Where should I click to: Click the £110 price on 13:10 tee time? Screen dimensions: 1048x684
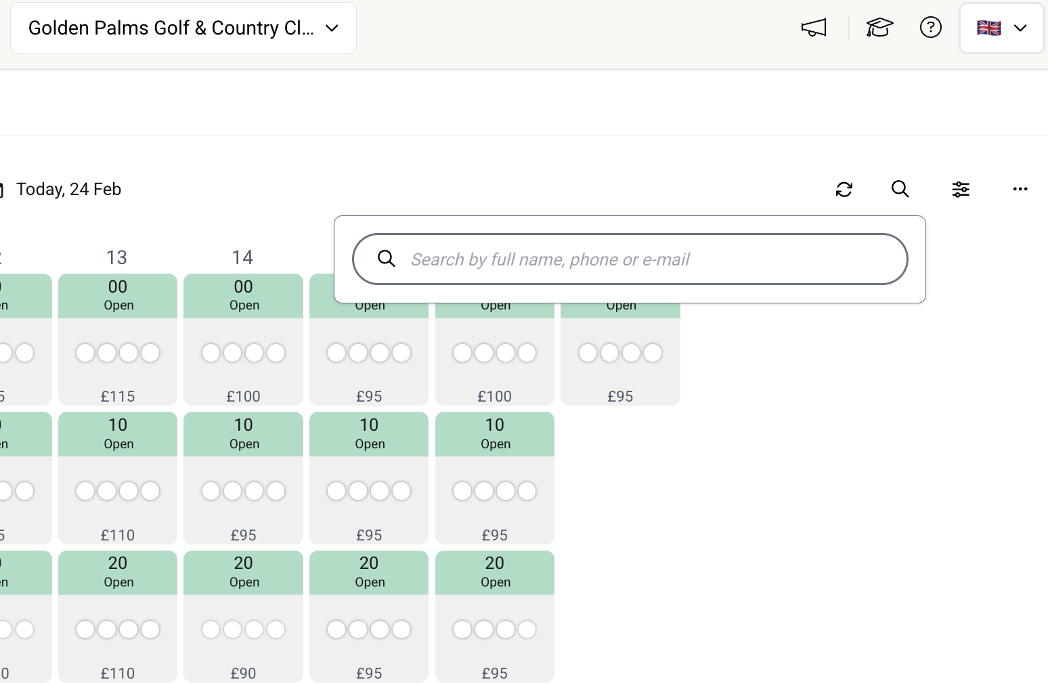[x=118, y=535]
